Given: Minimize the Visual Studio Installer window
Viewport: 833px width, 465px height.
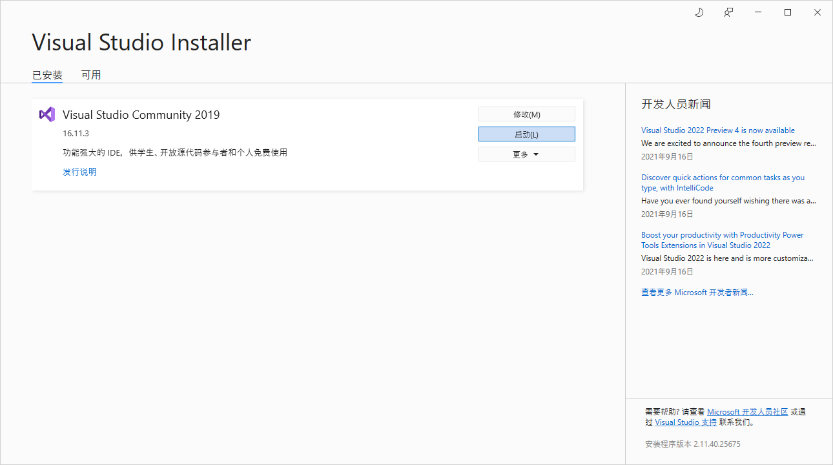Looking at the screenshot, I should (757, 12).
